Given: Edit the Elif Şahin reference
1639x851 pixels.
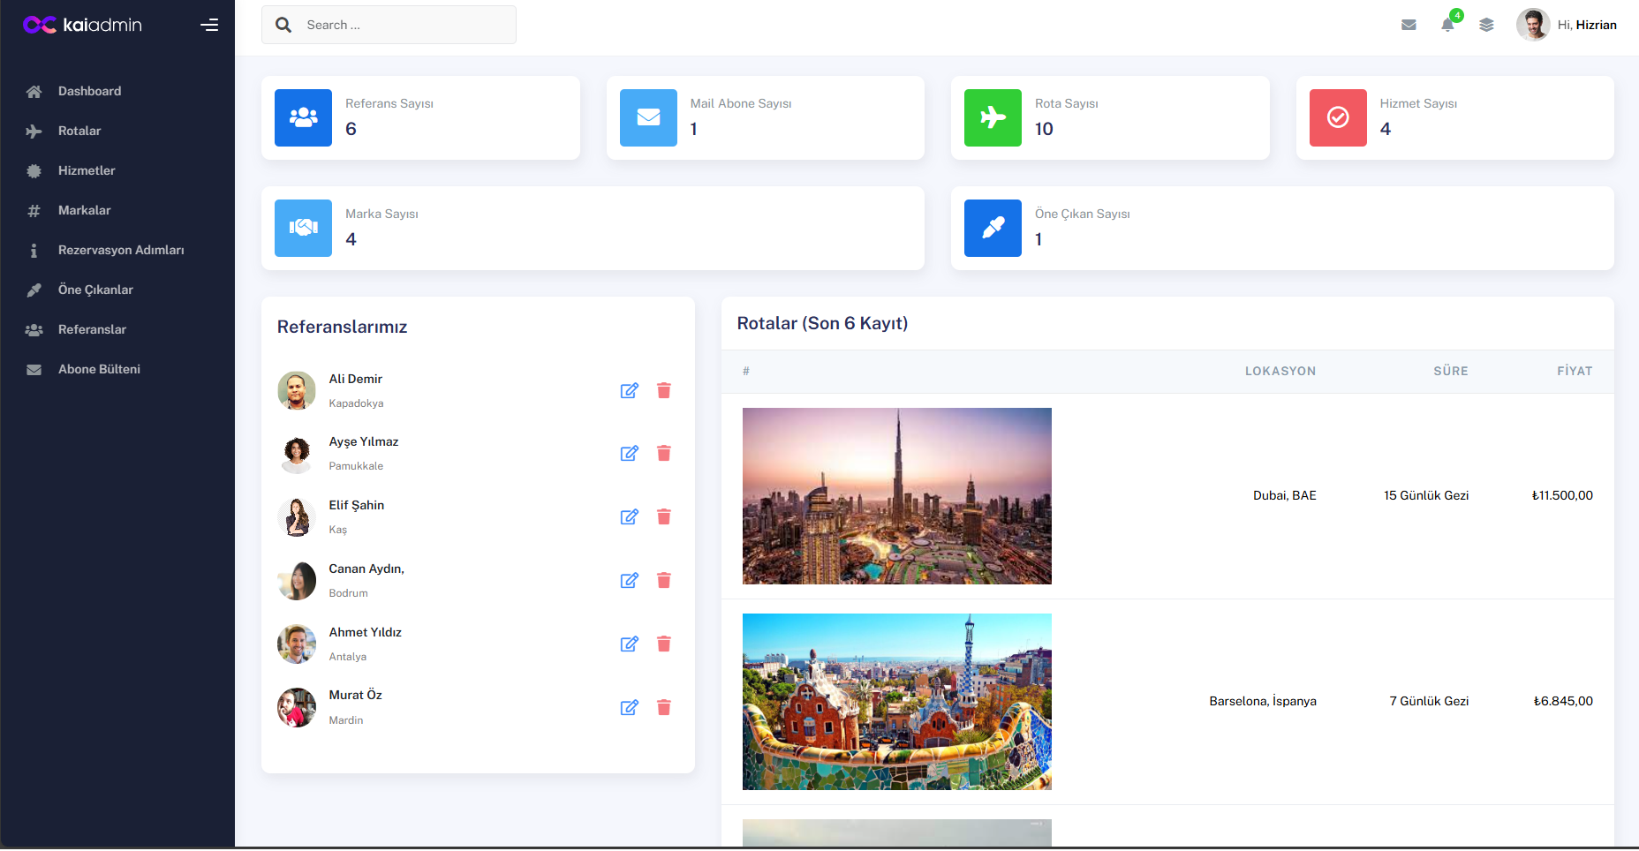Looking at the screenshot, I should (x=629, y=516).
